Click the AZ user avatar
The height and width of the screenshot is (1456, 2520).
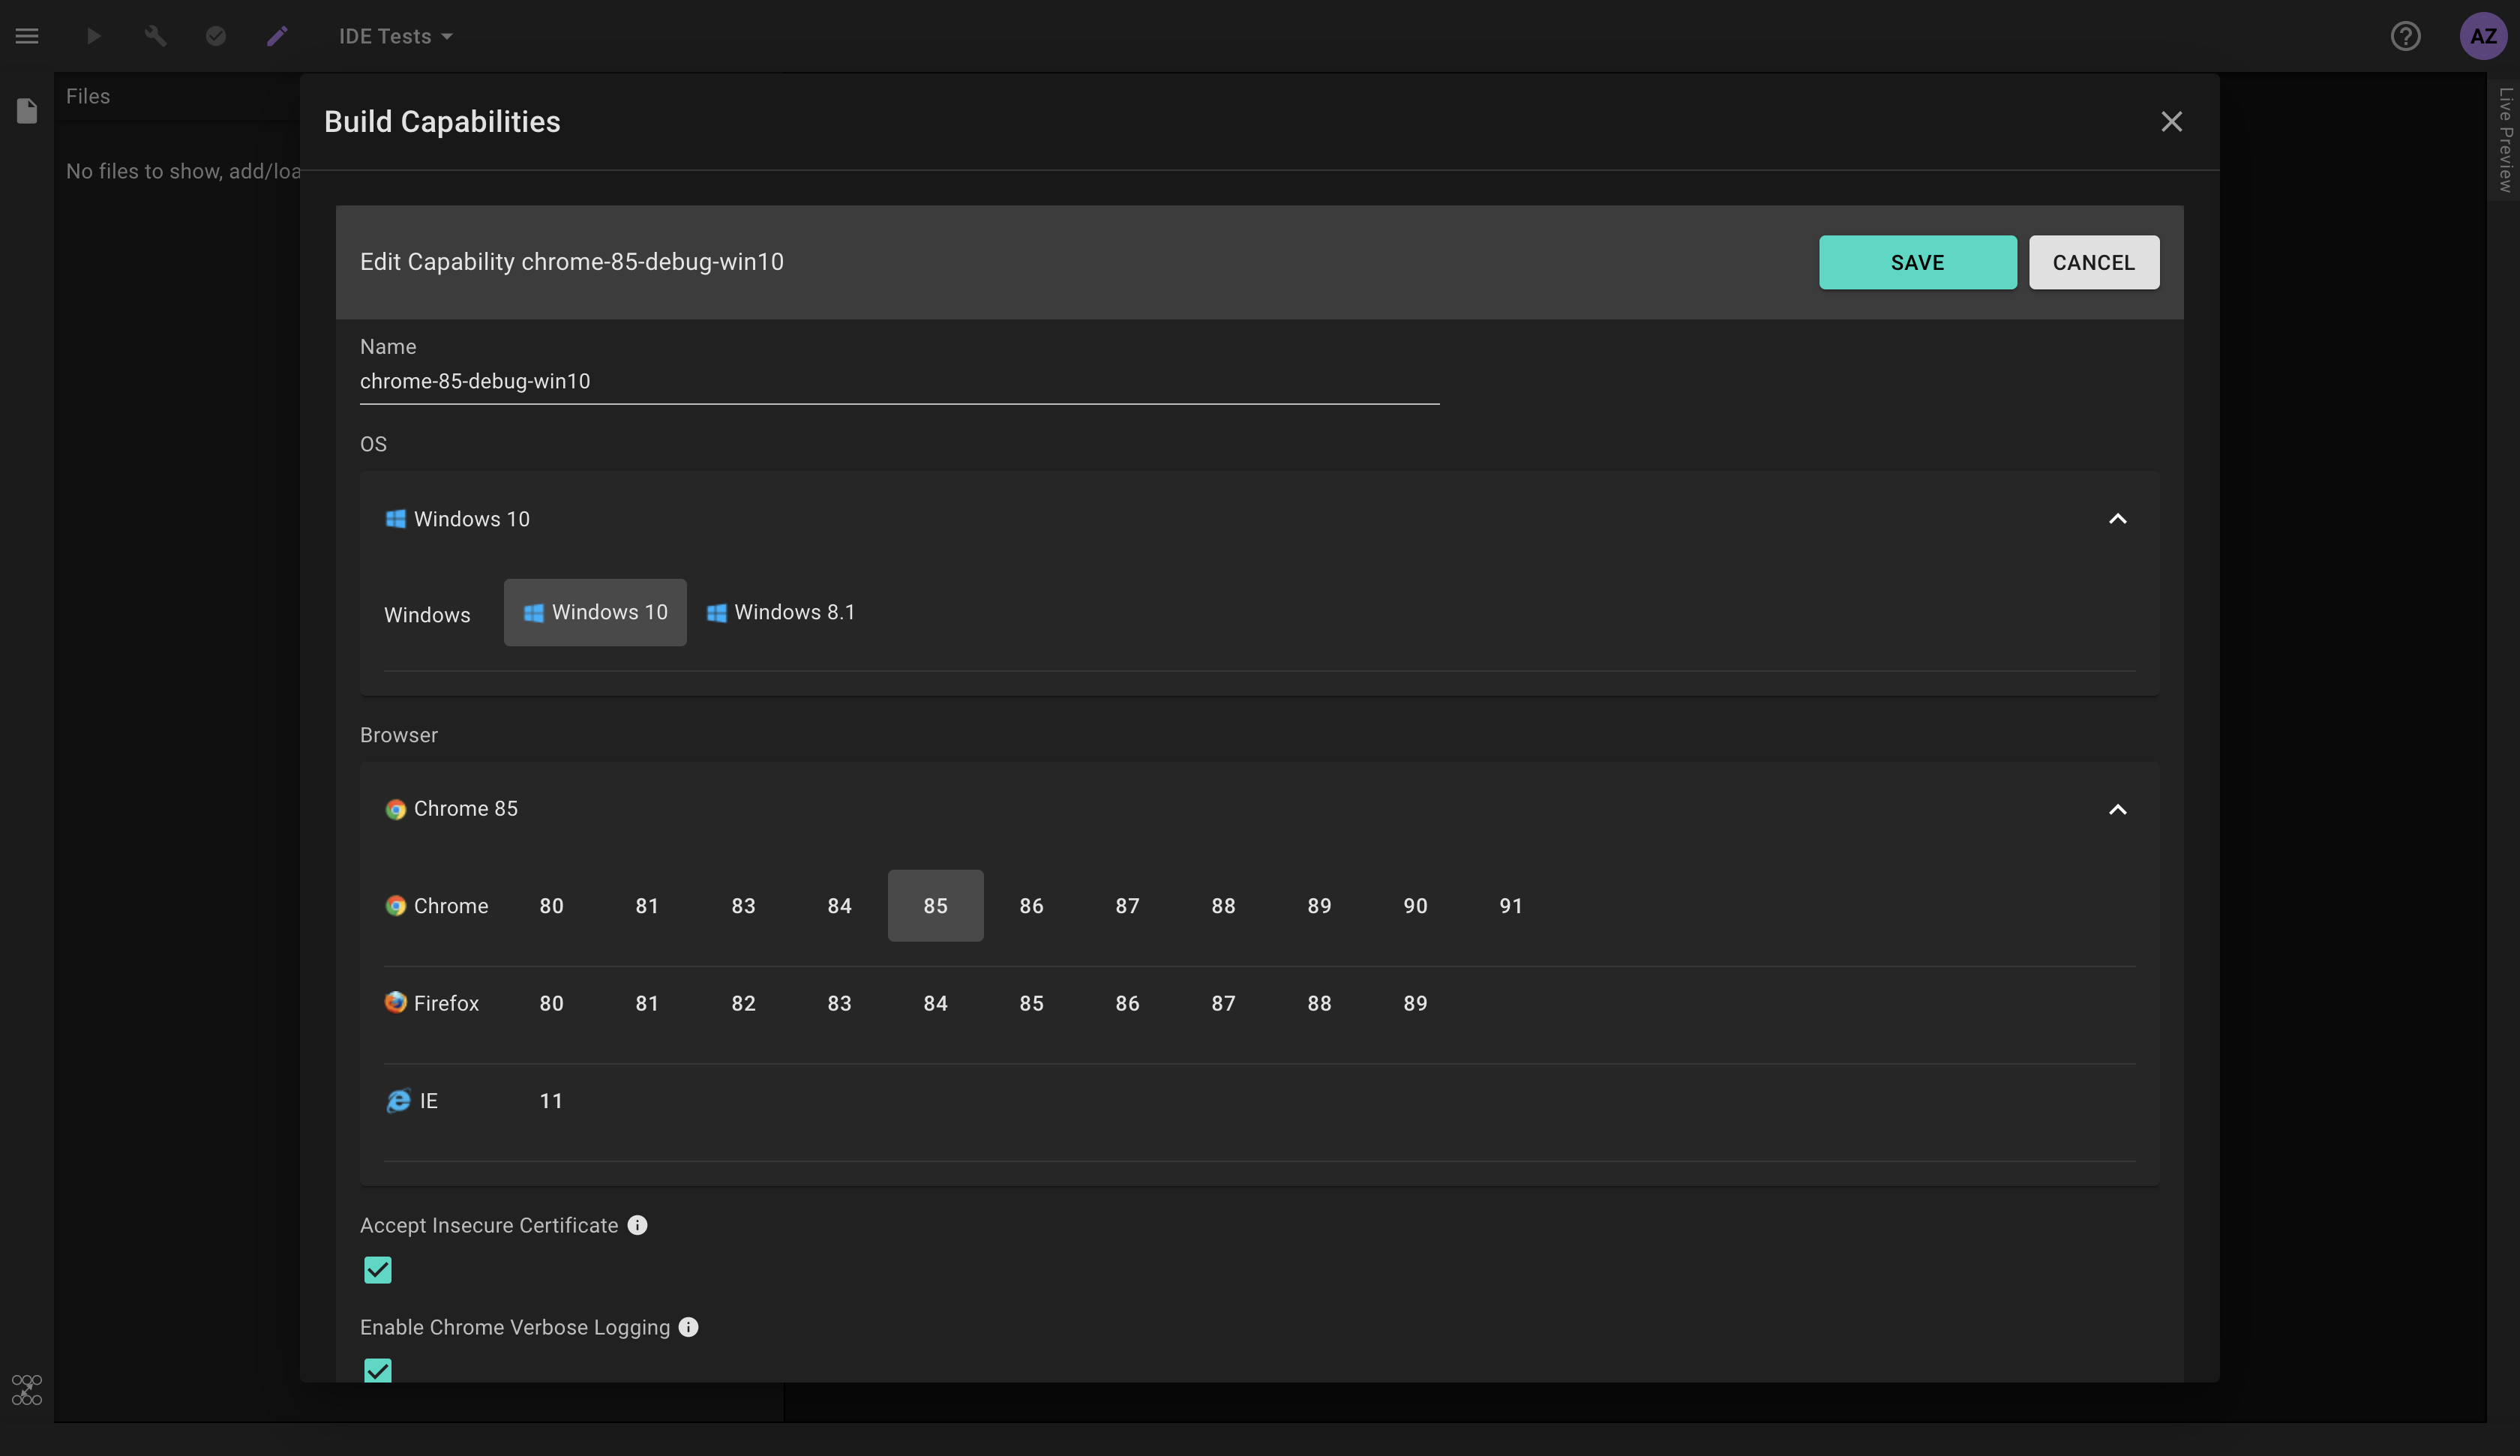[2483, 36]
